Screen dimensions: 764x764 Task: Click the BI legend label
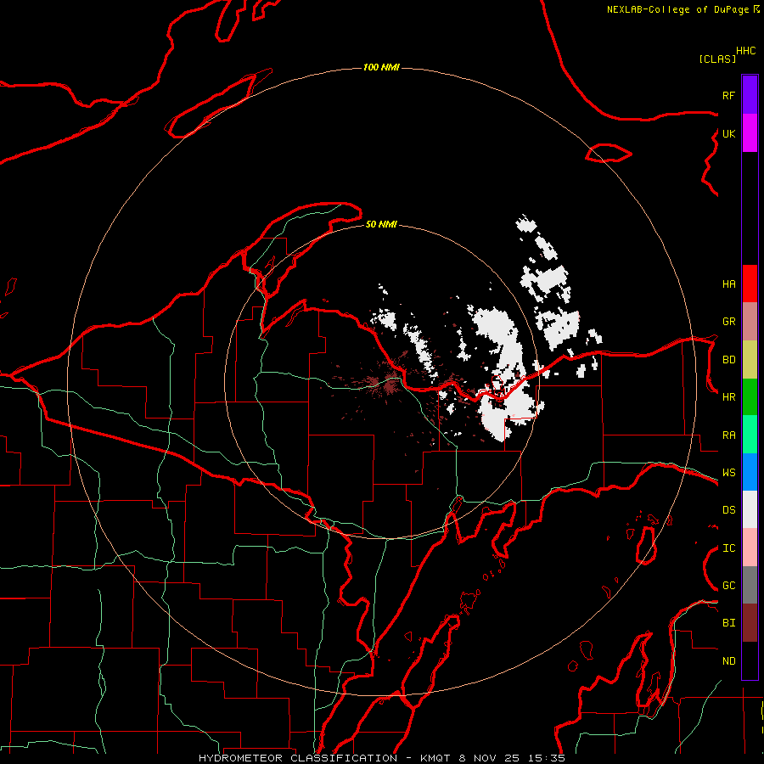728,623
